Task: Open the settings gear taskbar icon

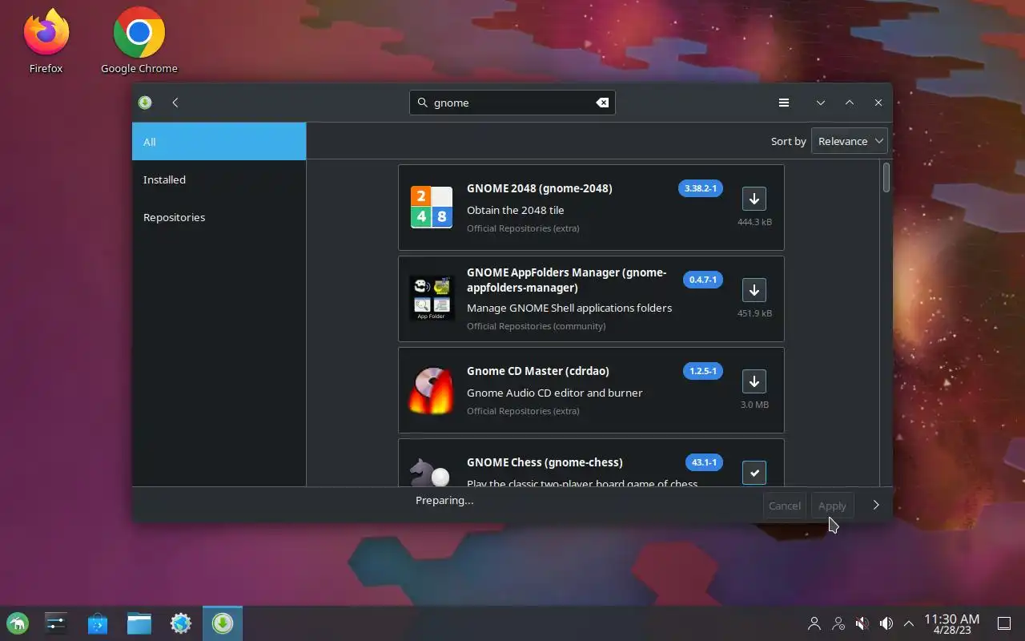Action: coord(181,623)
